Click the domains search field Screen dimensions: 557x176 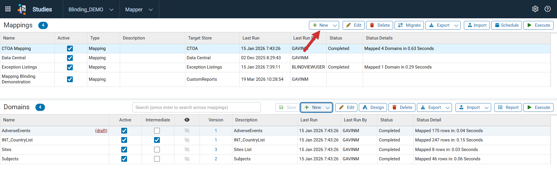[196, 107]
